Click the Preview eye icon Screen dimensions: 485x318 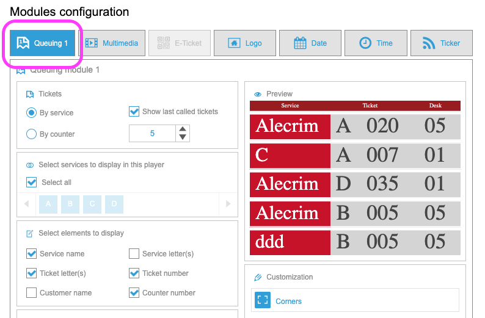[x=258, y=94]
